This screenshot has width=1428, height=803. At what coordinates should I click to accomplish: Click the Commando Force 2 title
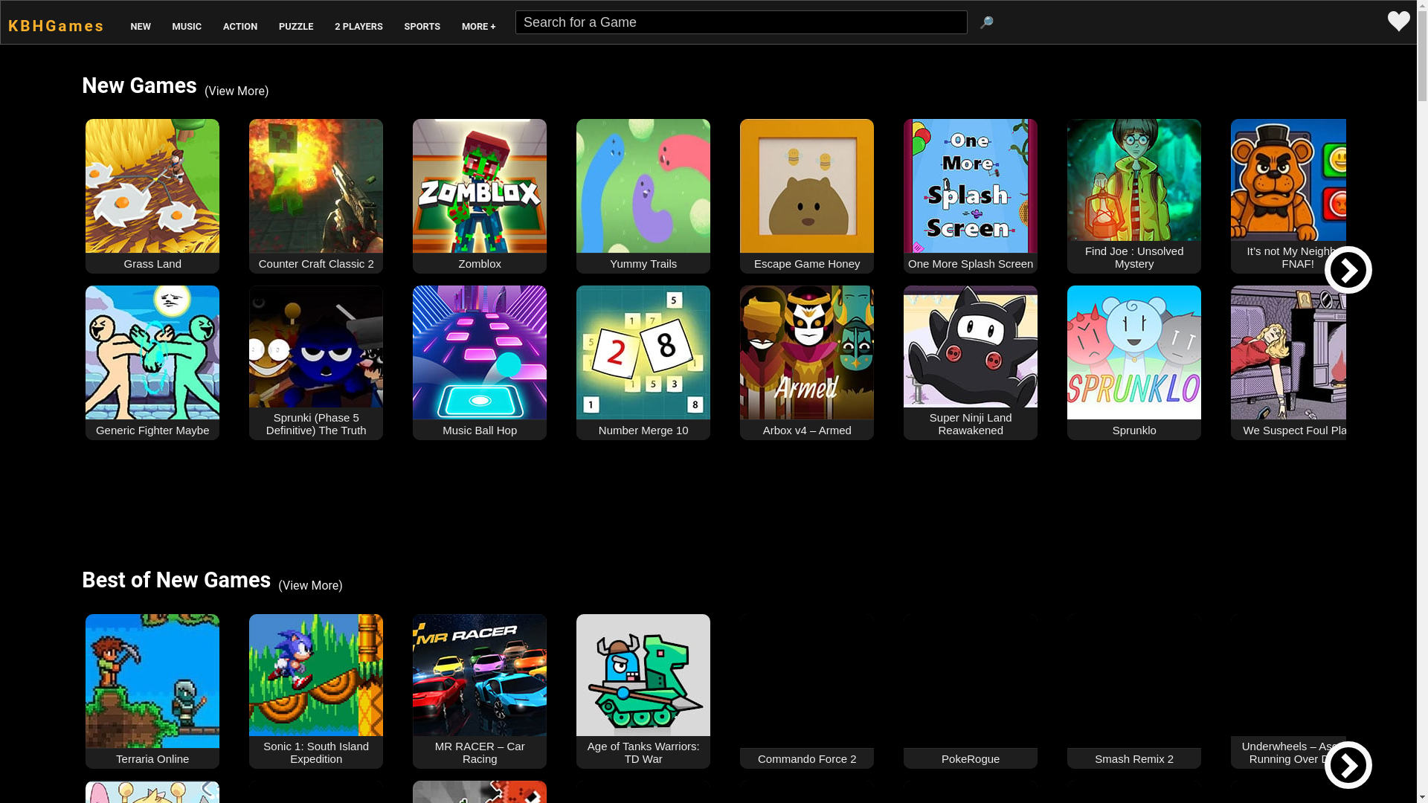(x=807, y=759)
